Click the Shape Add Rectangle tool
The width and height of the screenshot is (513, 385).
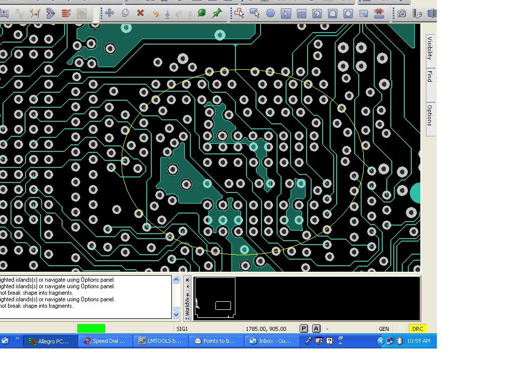[254, 14]
